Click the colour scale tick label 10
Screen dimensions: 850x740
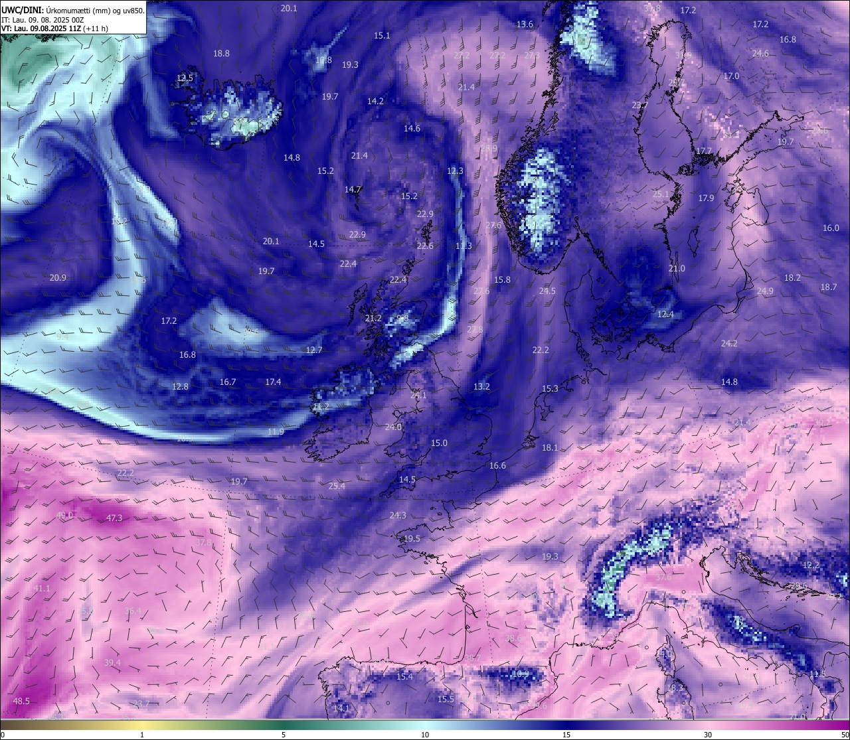425,735
